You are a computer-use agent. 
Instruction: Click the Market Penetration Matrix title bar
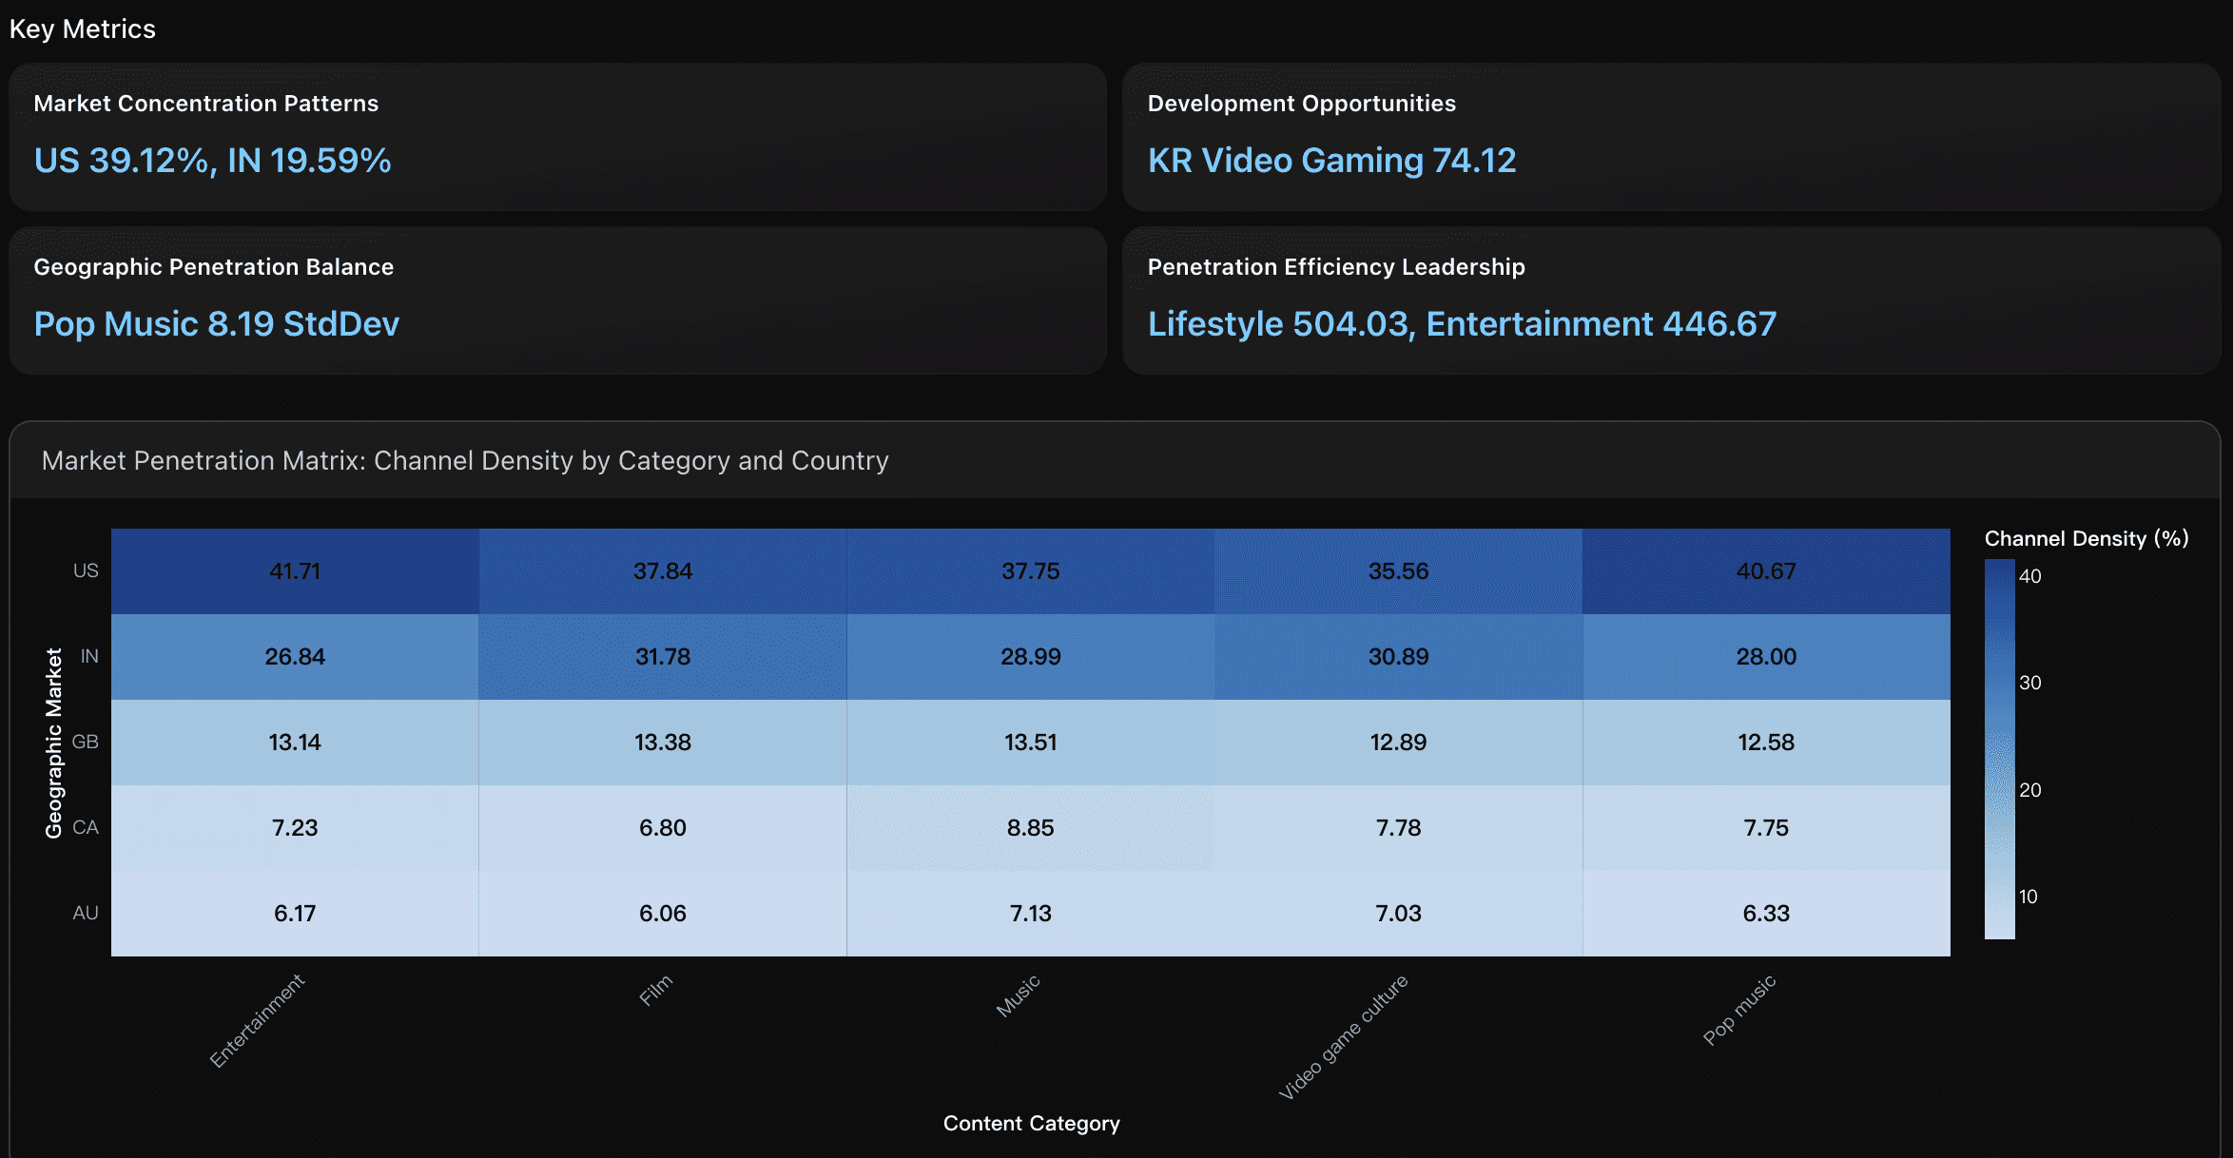point(465,460)
